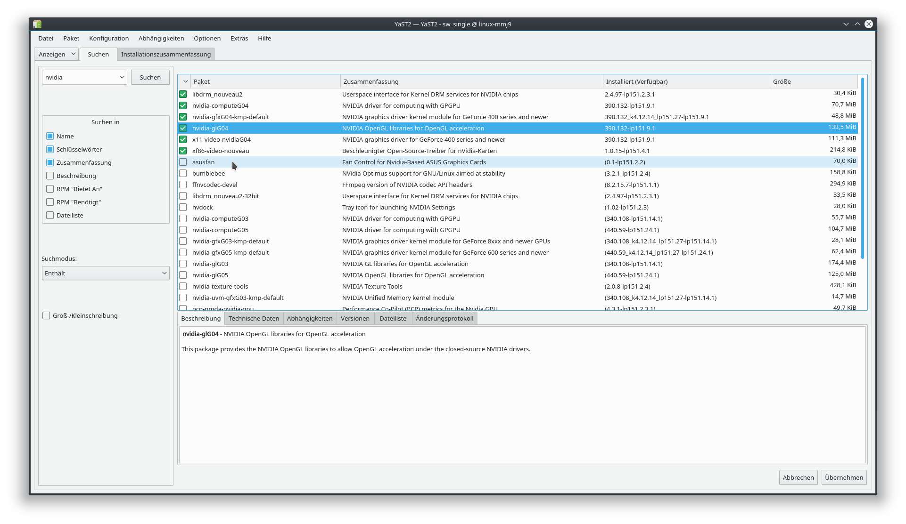This screenshot has height=524, width=906.
Task: Click status icon of nvidia-gfxG04-kmp-default
Action: (183, 117)
